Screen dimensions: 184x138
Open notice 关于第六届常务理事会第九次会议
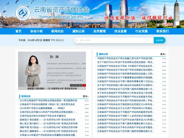pyautogui.click(x=126, y=124)
